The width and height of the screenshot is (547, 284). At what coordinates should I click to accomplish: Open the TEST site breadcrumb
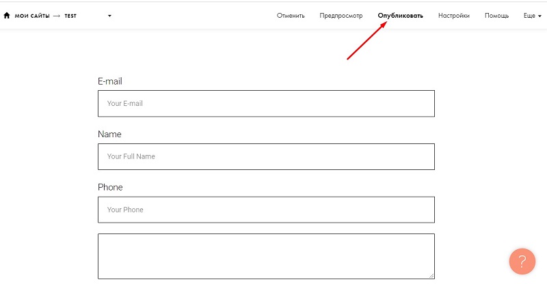[x=70, y=16]
